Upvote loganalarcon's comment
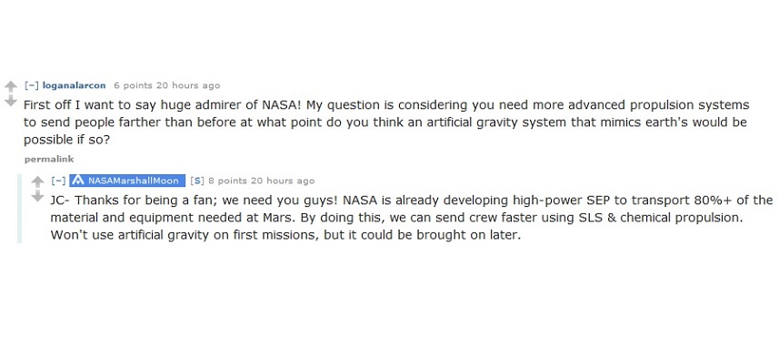Screen dimensions: 779x363 pyautogui.click(x=10, y=87)
